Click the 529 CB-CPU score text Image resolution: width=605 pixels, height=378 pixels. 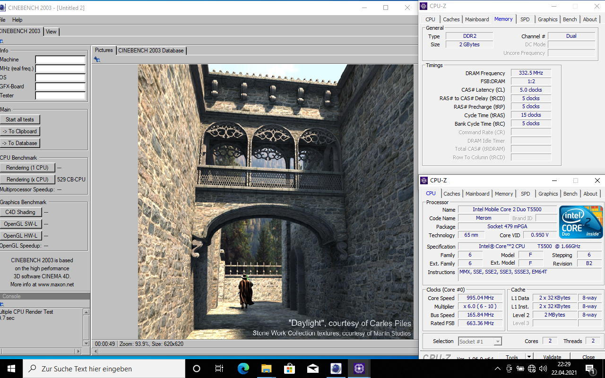[x=71, y=180]
